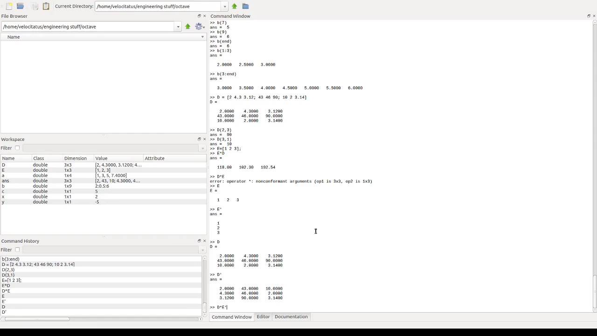597x336 pixels.
Task: Click the Paste clipboard icon in the toolbar
Action: 46,6
